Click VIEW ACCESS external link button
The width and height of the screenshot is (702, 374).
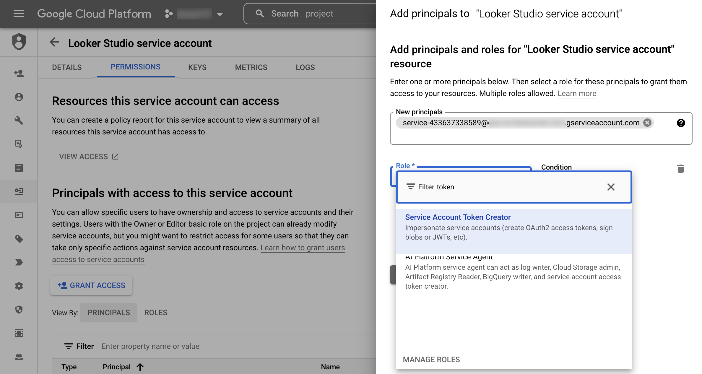coord(88,156)
